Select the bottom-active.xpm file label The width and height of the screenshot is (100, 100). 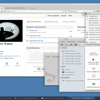93,54
